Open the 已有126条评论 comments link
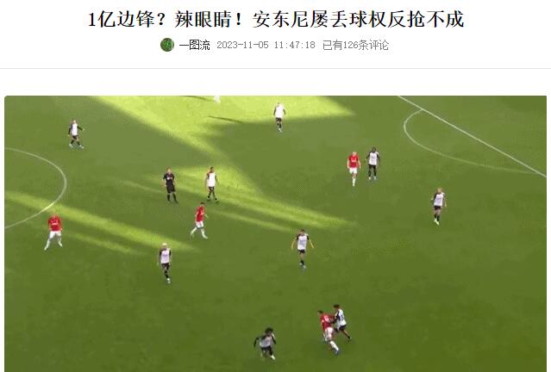551x372 pixels. (355, 46)
